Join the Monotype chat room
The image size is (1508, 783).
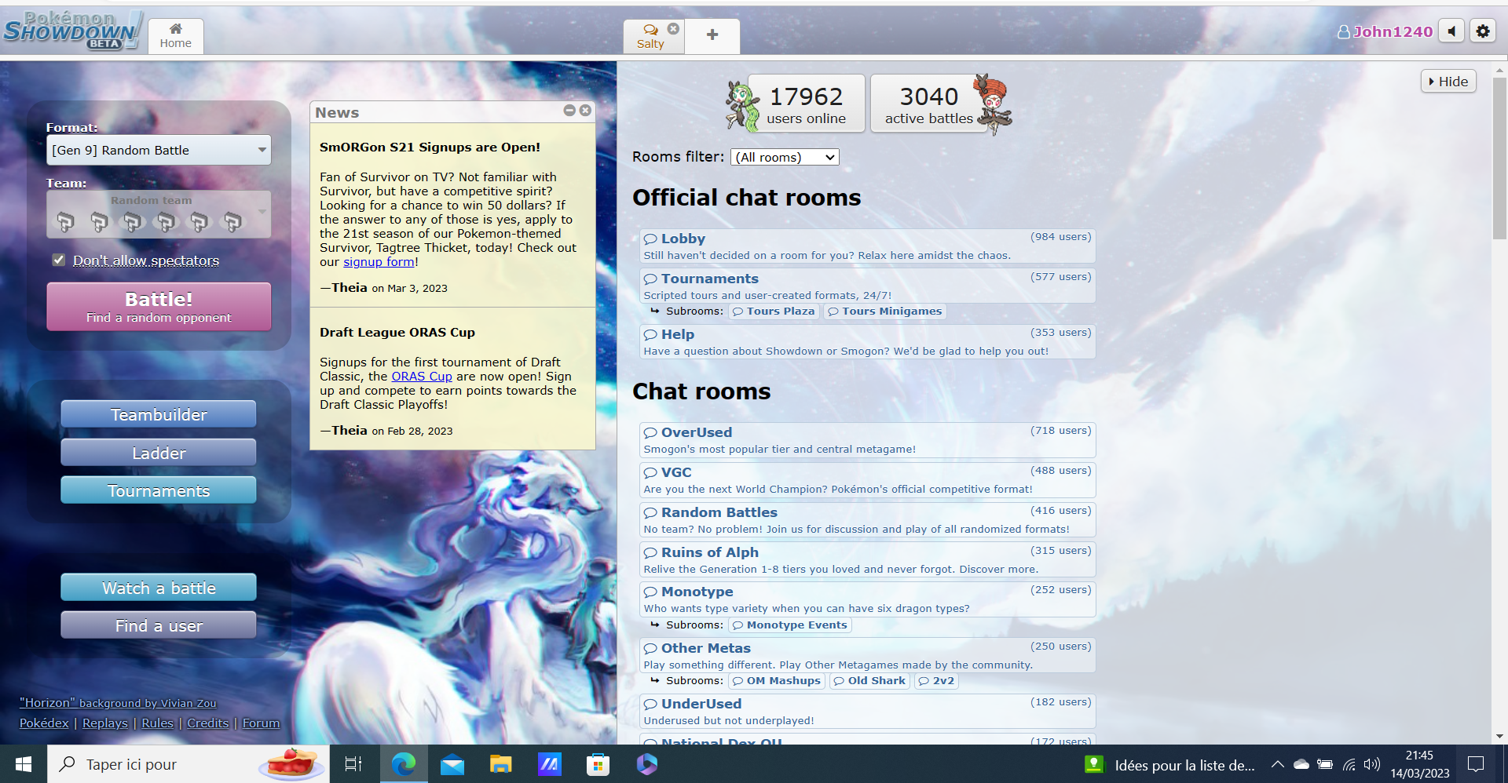tap(867, 599)
